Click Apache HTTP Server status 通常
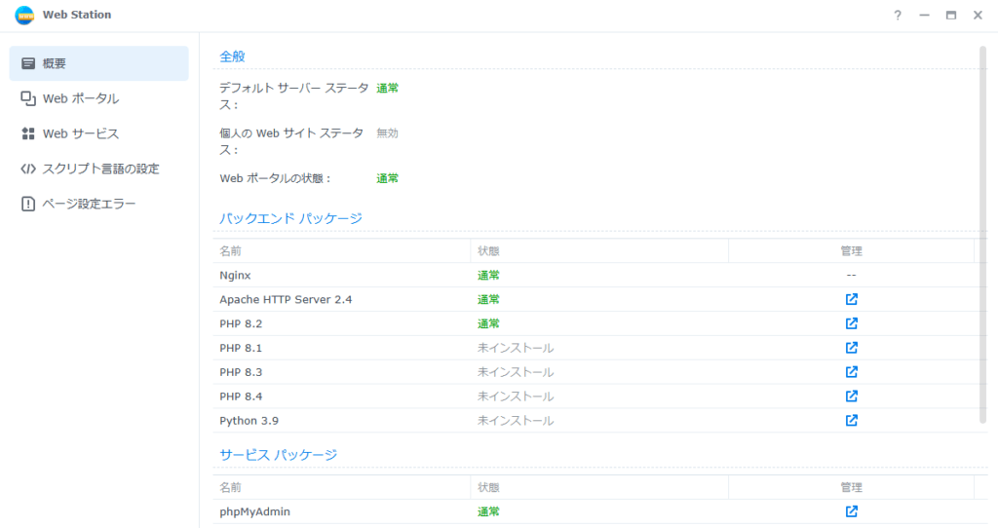Screen dimensions: 998x528 tap(489, 300)
